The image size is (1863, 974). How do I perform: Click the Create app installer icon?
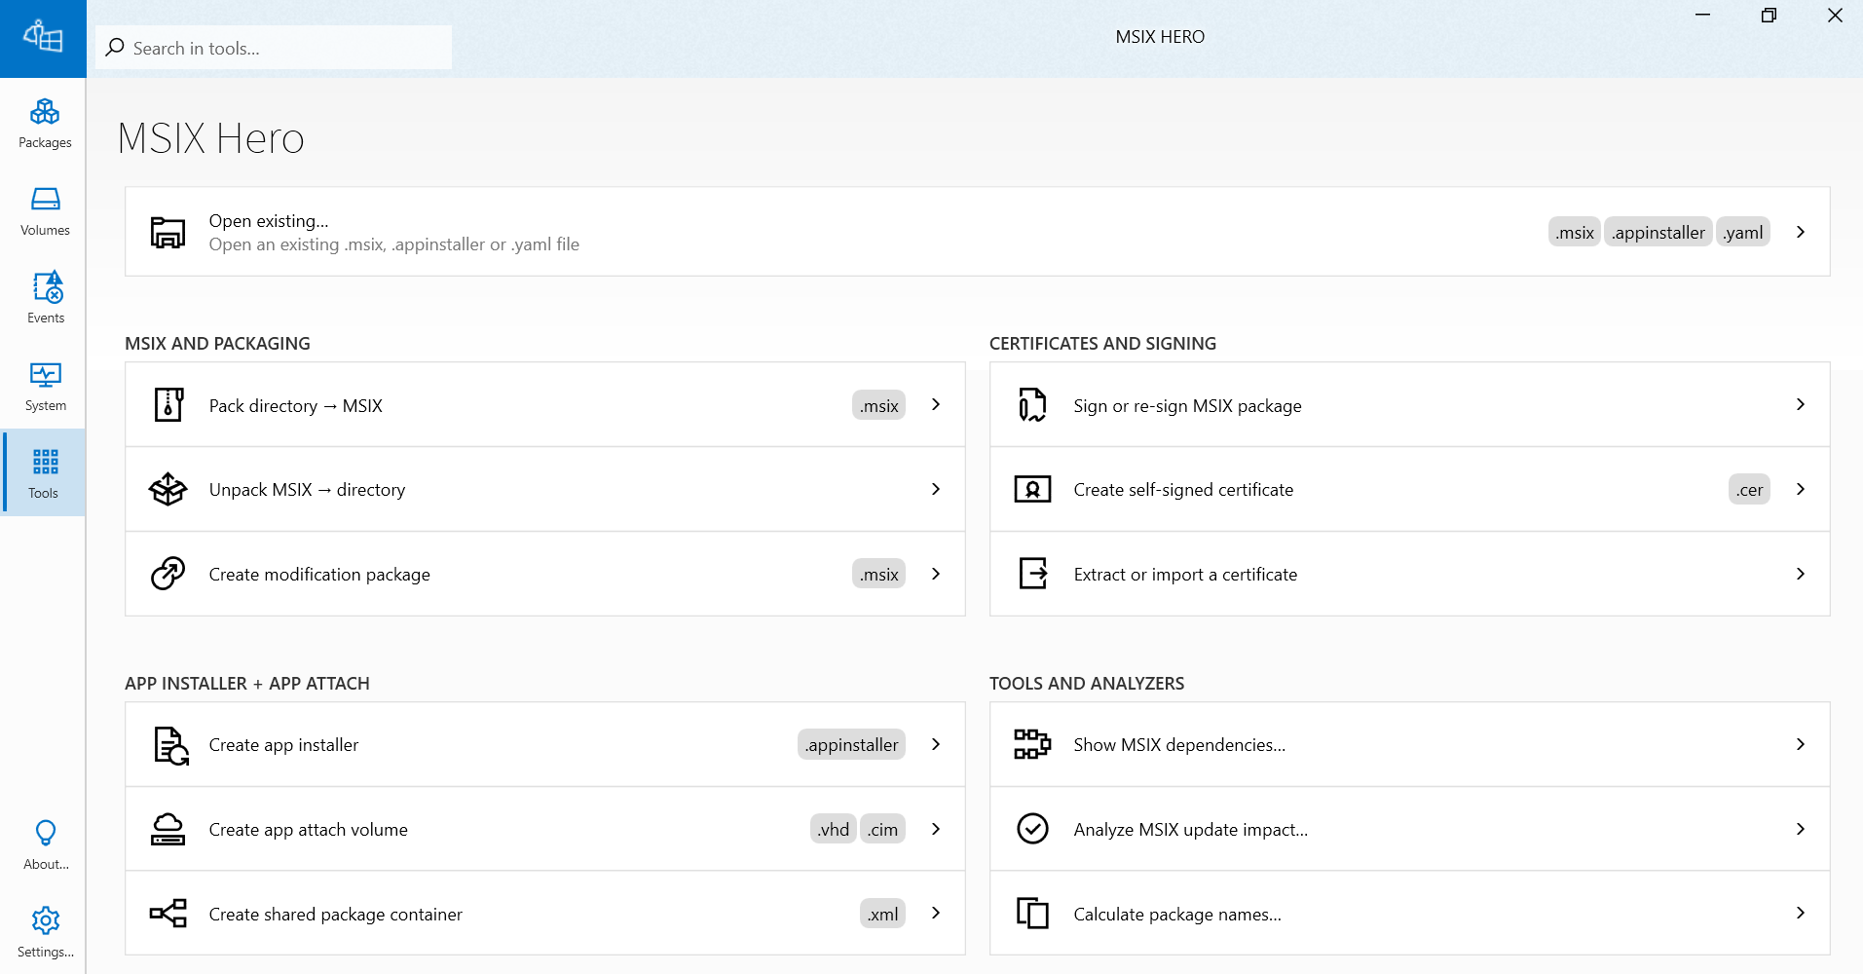(170, 745)
